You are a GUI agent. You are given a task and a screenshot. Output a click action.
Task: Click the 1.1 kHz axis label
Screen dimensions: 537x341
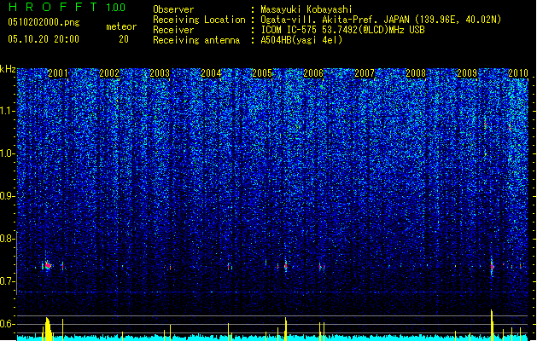pos(8,111)
